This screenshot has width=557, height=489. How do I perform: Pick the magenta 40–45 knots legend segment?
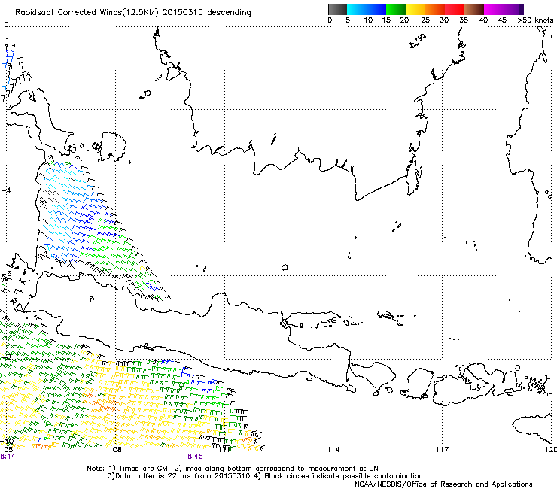click(x=494, y=9)
